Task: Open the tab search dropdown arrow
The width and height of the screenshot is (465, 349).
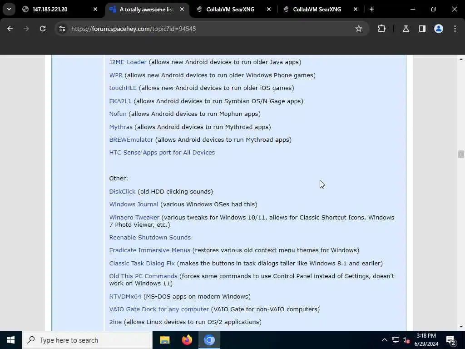Action: click(9, 9)
